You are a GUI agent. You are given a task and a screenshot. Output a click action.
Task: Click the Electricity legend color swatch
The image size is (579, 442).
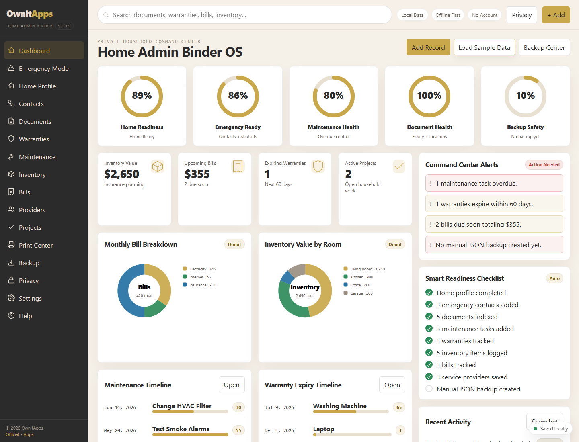pyautogui.click(x=185, y=269)
